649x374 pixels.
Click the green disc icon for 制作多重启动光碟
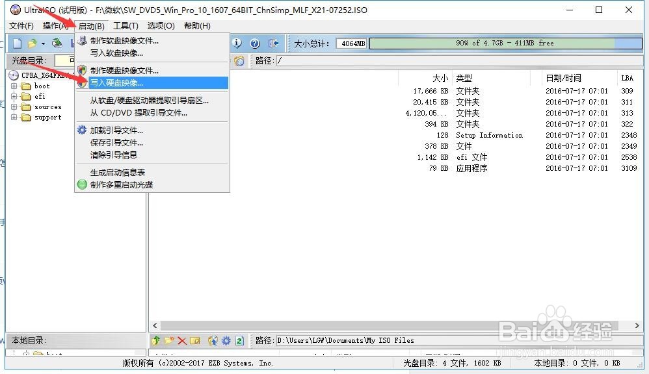[82, 184]
